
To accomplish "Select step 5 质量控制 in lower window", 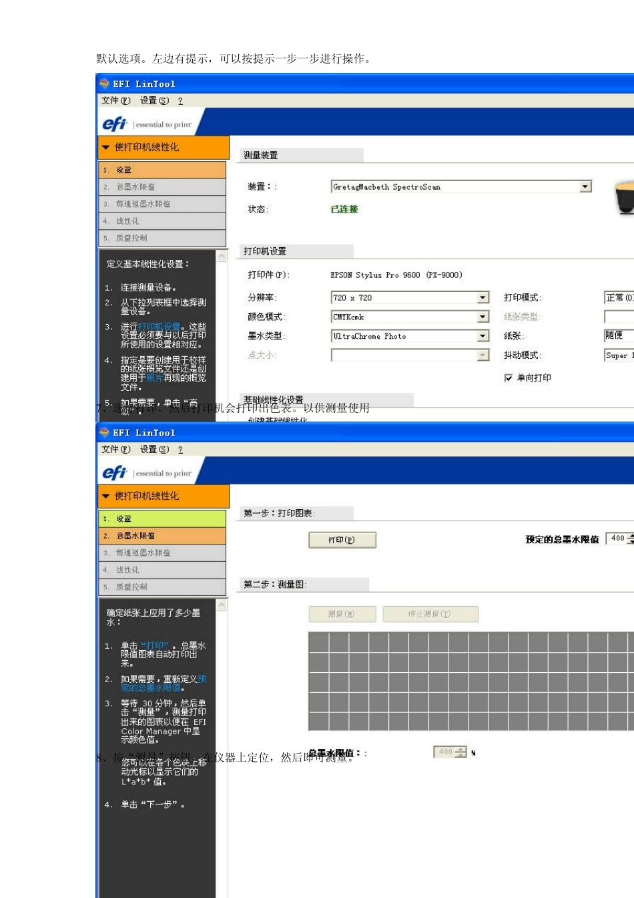I will [x=162, y=587].
